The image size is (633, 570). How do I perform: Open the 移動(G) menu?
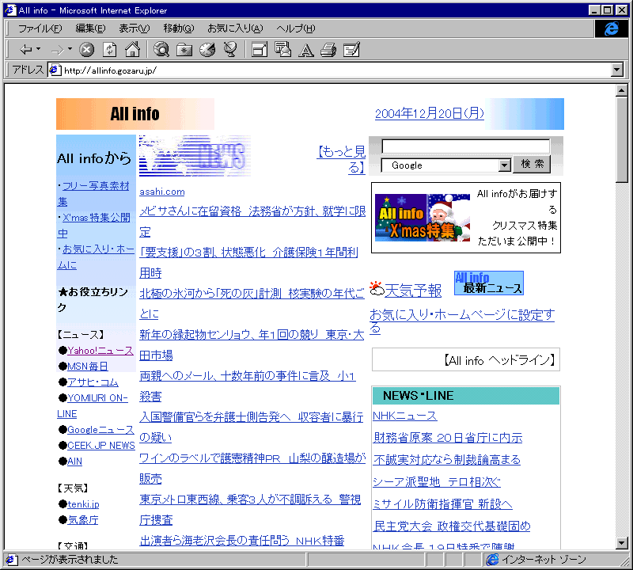[179, 28]
